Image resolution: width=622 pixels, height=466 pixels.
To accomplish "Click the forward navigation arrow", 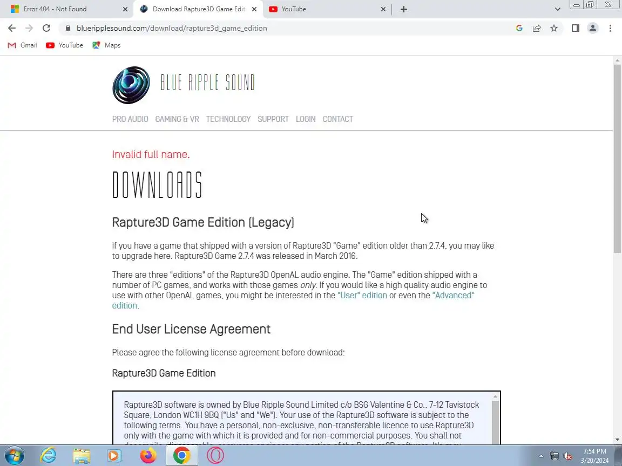I will [29, 28].
